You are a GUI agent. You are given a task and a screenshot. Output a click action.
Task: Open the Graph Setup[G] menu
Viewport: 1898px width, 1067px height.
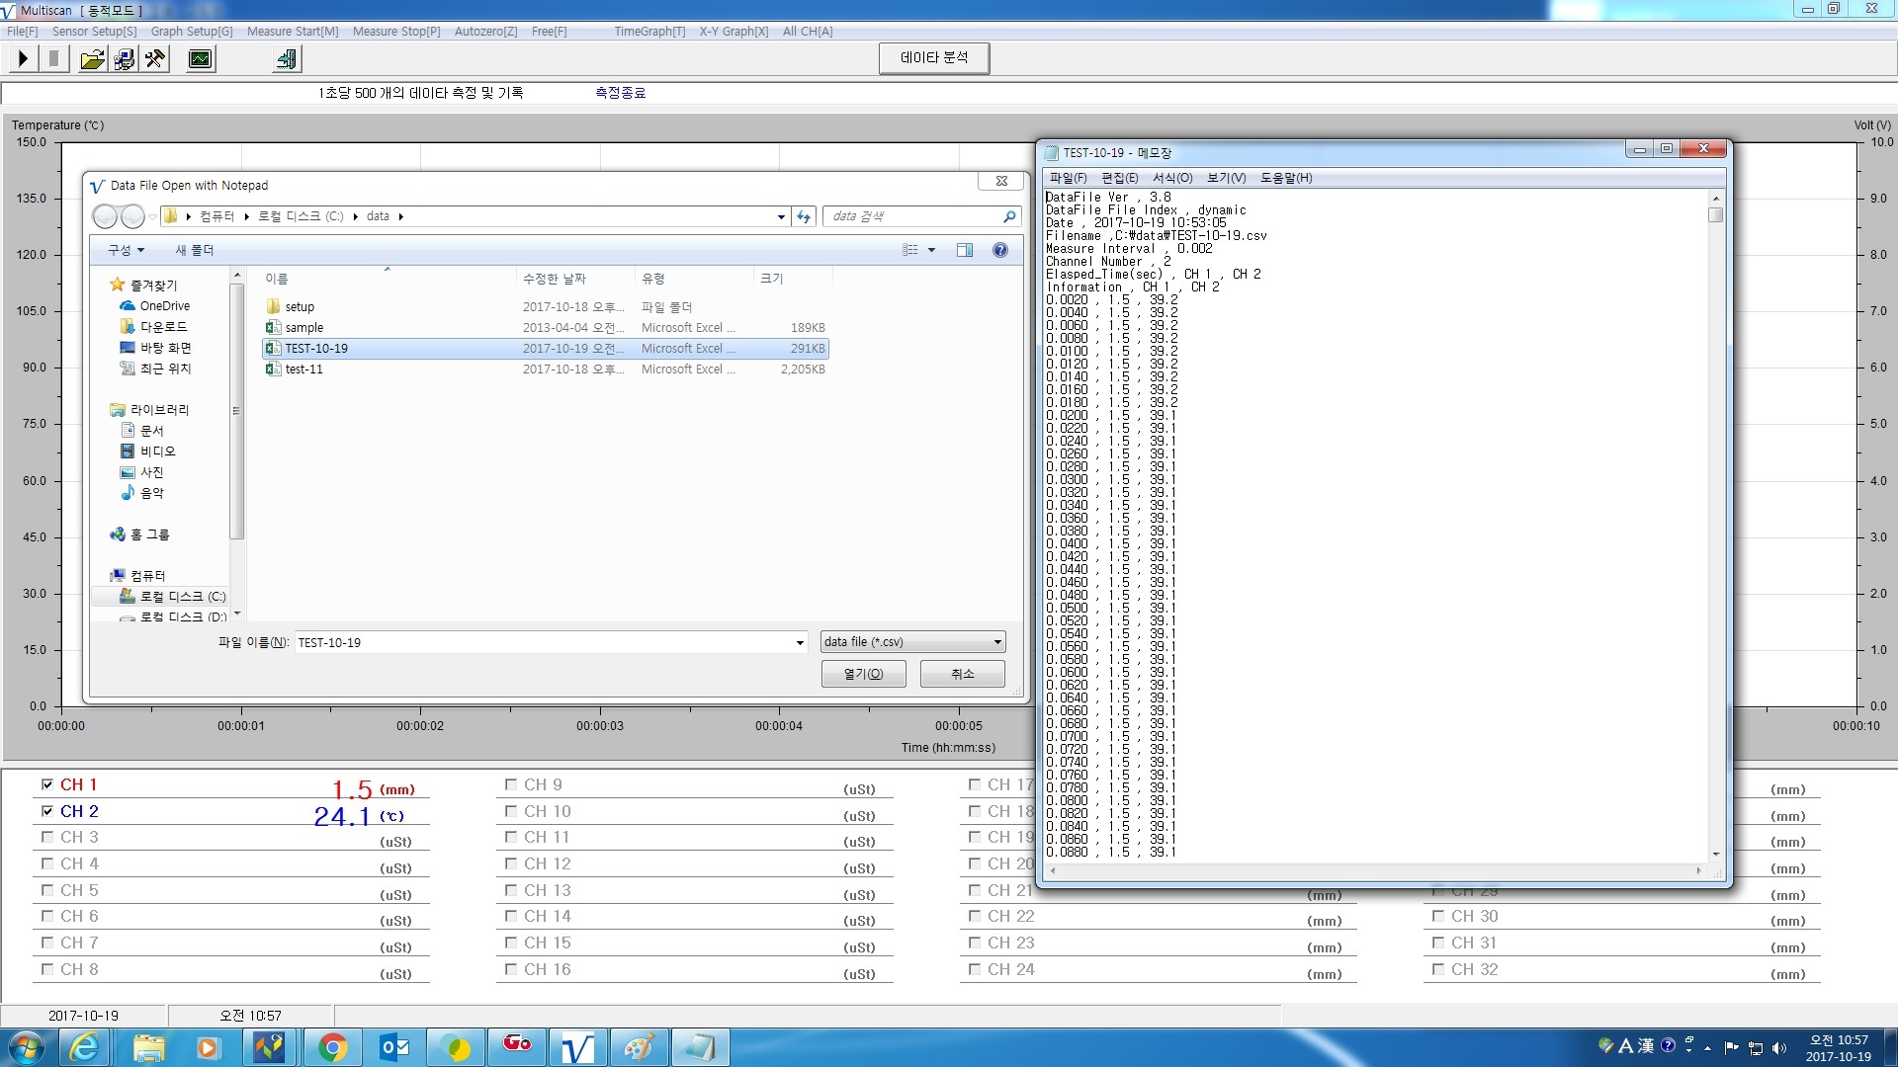[x=192, y=32]
